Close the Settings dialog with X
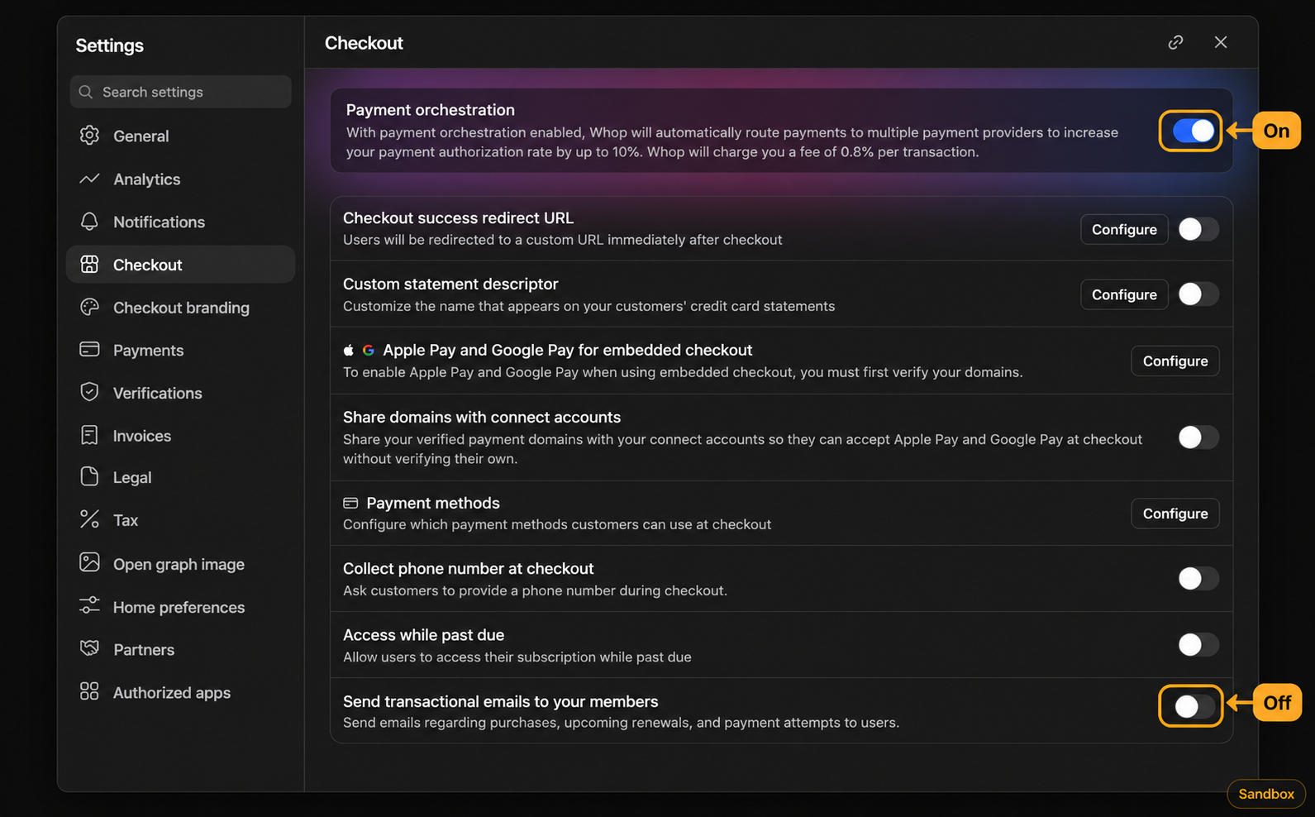 coord(1221,42)
